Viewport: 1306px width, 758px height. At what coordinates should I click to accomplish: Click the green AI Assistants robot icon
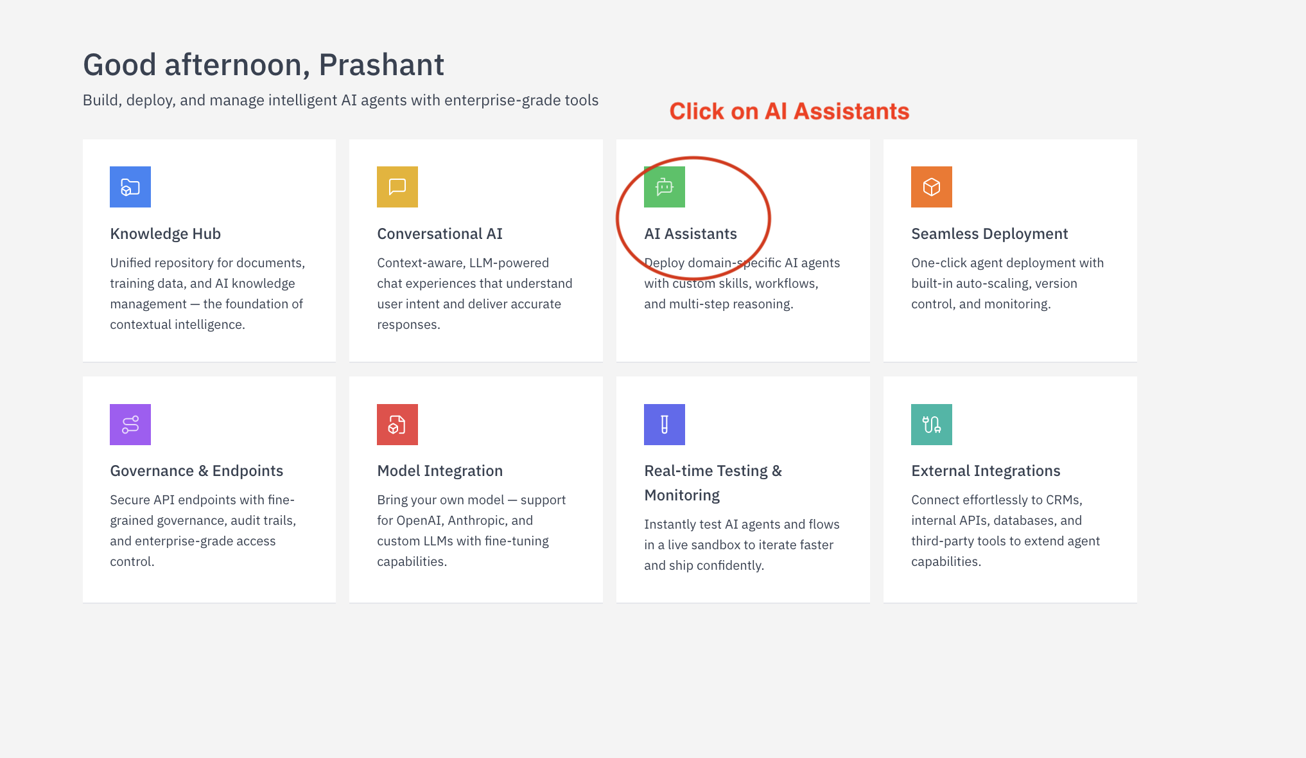click(x=665, y=187)
